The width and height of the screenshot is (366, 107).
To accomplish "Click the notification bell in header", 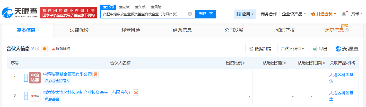I will [x=344, y=14].
